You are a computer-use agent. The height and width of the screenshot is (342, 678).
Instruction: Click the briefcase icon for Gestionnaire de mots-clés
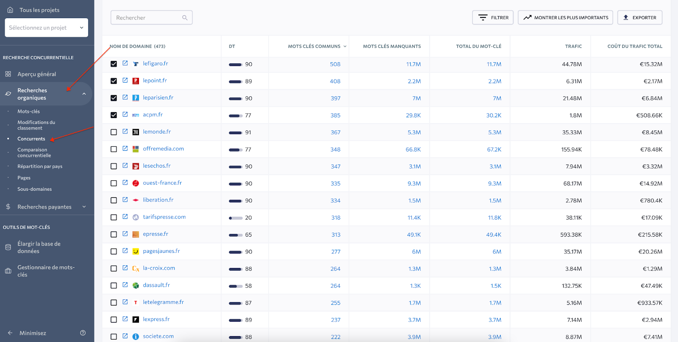coord(8,271)
